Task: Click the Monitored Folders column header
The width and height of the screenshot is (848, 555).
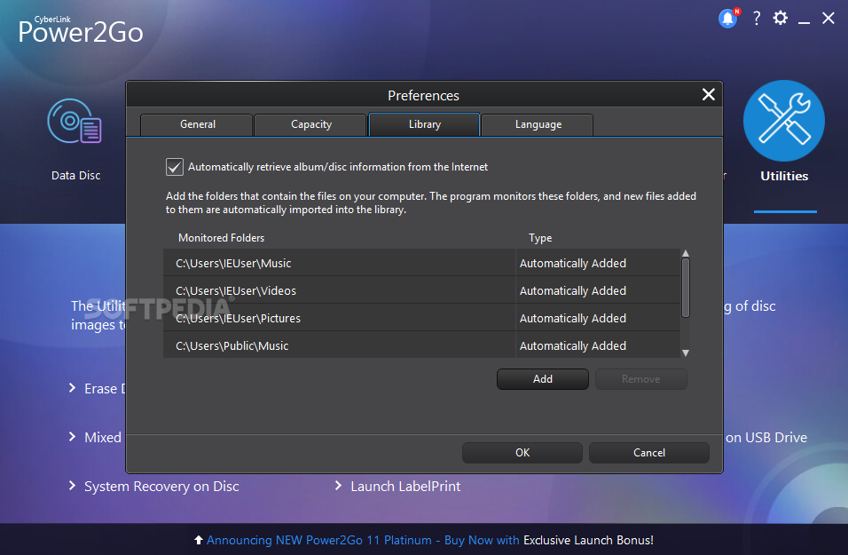Action: (221, 238)
